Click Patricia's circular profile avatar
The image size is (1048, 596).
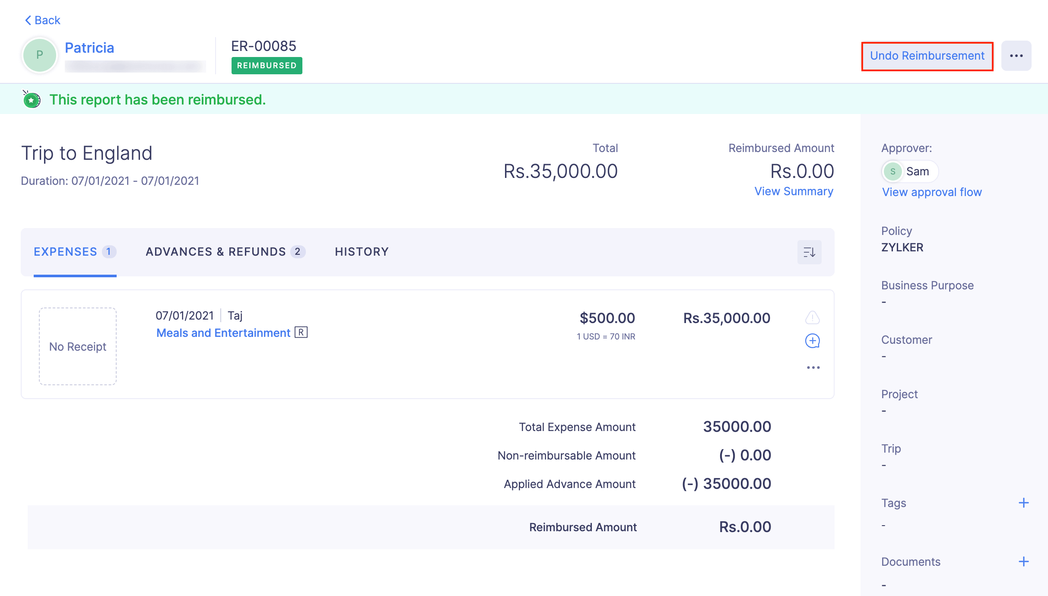39,55
